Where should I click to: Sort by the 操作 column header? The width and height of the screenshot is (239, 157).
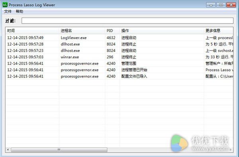click(162, 31)
